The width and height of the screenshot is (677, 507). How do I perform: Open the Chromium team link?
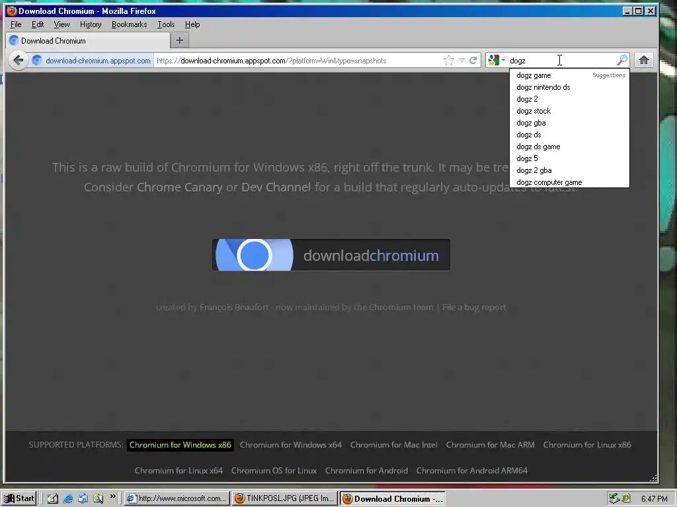click(x=401, y=308)
